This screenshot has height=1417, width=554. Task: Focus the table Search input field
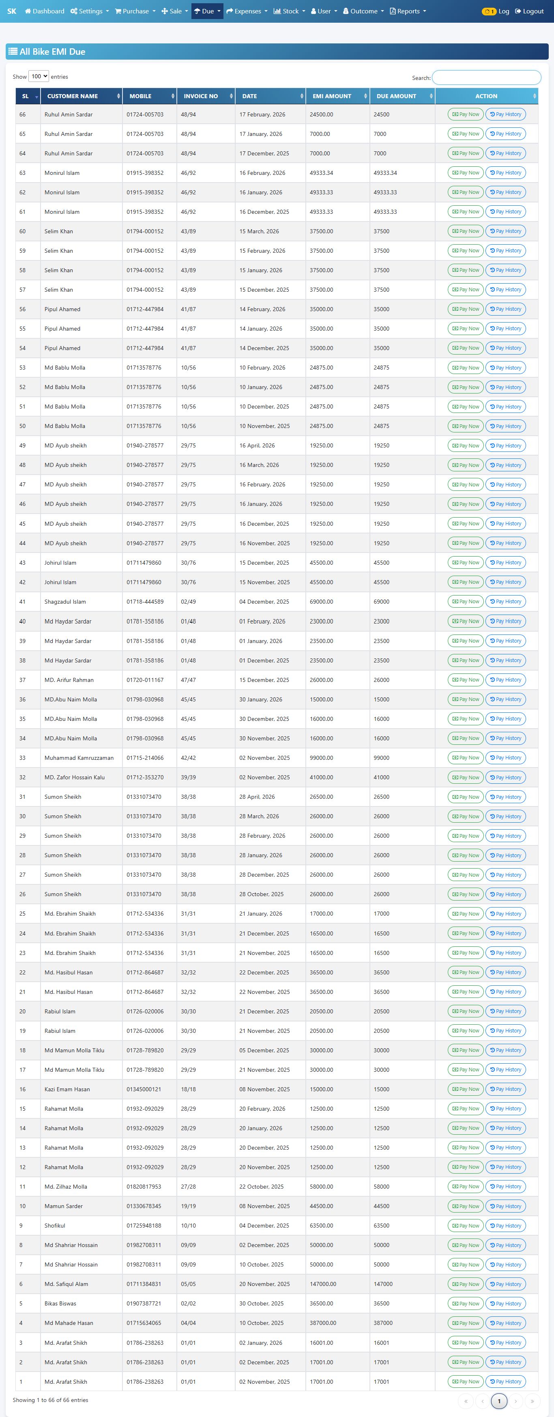click(x=486, y=77)
